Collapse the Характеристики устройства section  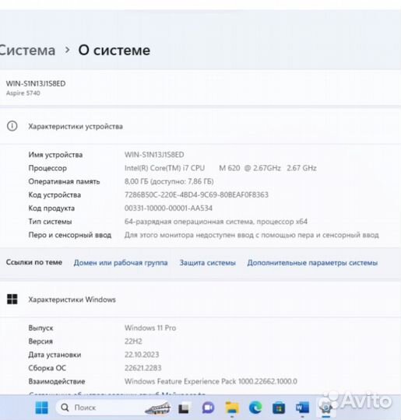point(200,126)
